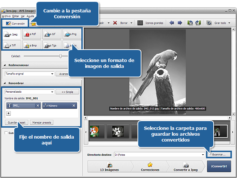Collapse the Renombrar section
237x178 pixels.
click(5, 84)
